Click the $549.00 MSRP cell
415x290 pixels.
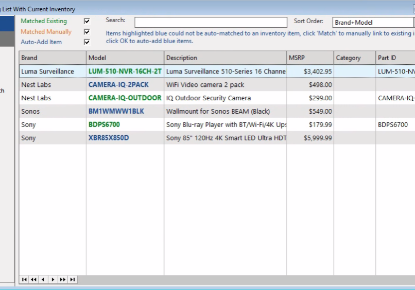(x=310, y=111)
